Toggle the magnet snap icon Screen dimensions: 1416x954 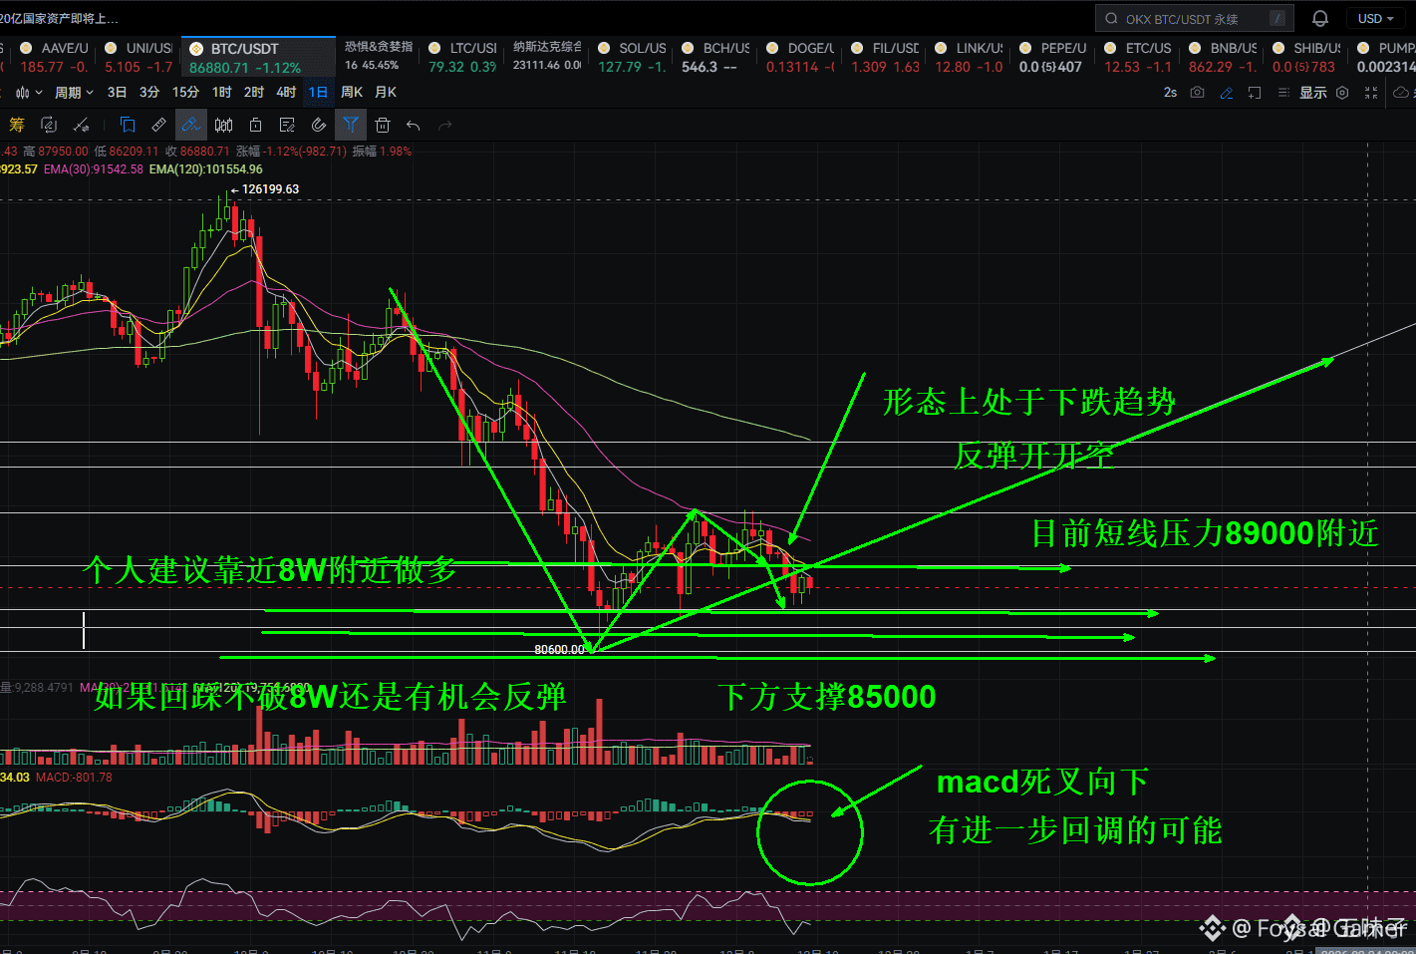[x=319, y=125]
